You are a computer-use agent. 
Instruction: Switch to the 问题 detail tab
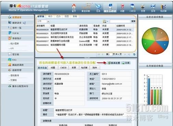53,68
